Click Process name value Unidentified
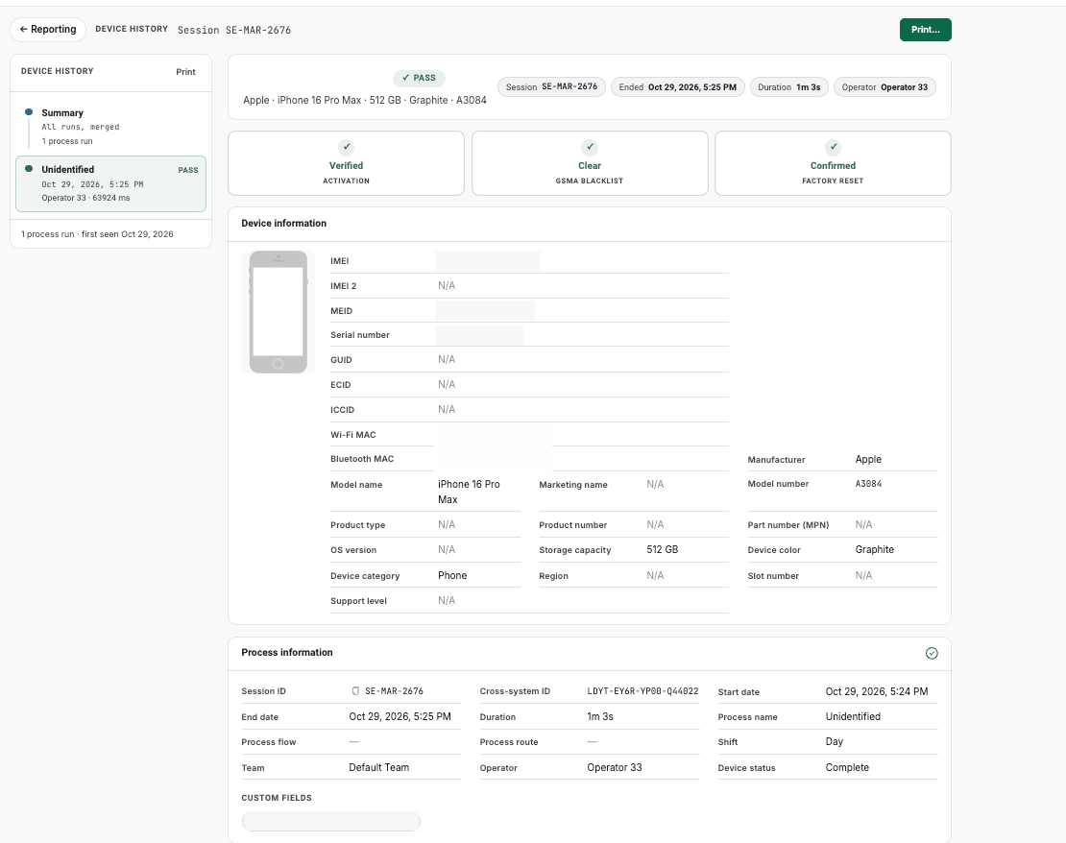This screenshot has height=843, width=1066. click(x=853, y=716)
